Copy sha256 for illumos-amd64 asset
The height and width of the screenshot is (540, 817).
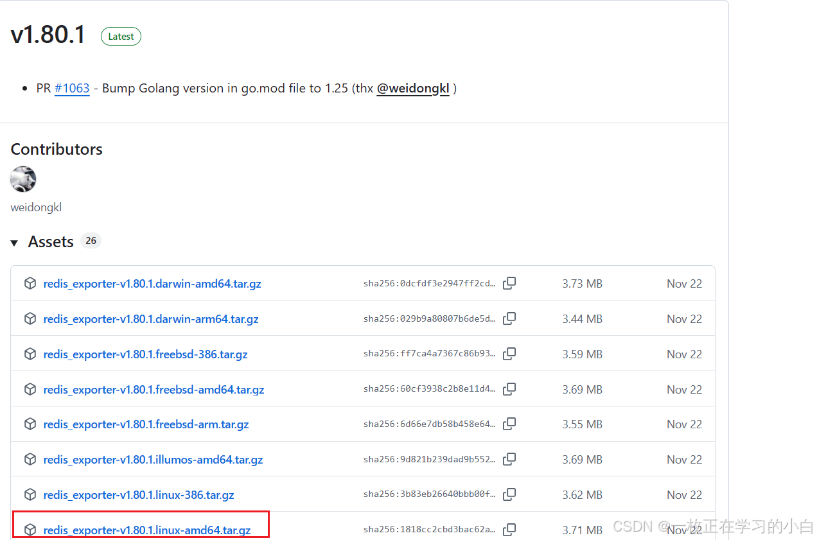[509, 459]
